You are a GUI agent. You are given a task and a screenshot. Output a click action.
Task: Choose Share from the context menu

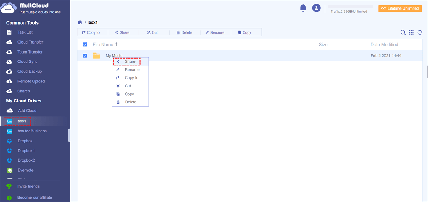131,62
